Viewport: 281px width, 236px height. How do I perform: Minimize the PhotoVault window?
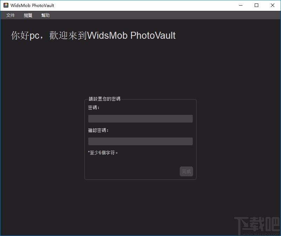coord(240,5)
